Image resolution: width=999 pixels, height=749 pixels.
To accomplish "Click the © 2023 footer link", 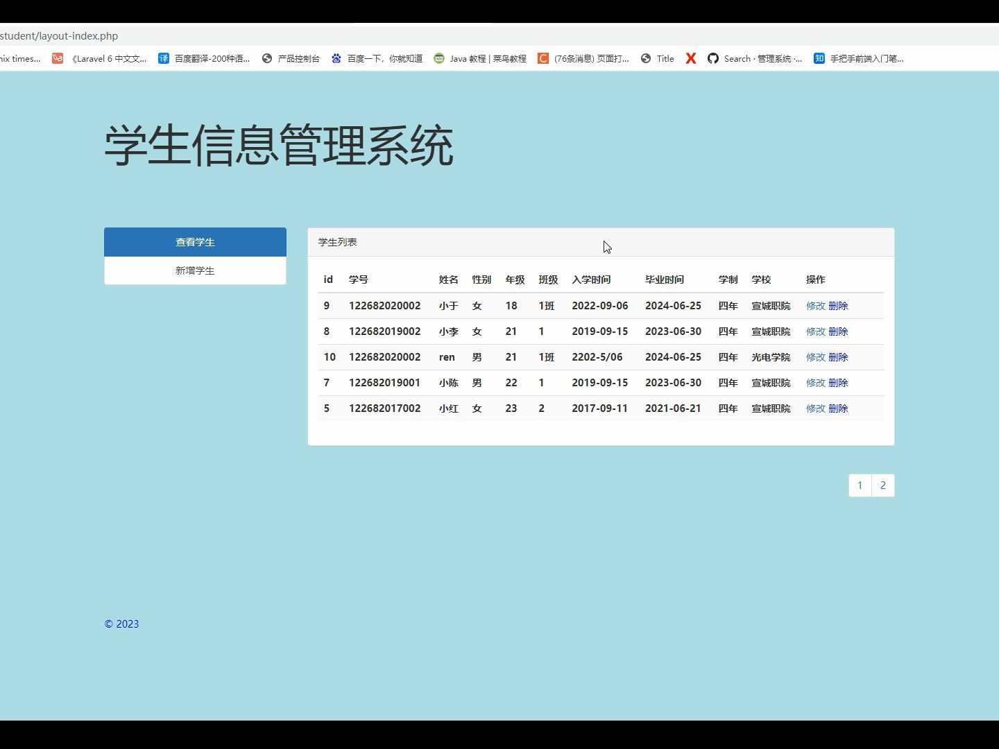I will point(121,623).
